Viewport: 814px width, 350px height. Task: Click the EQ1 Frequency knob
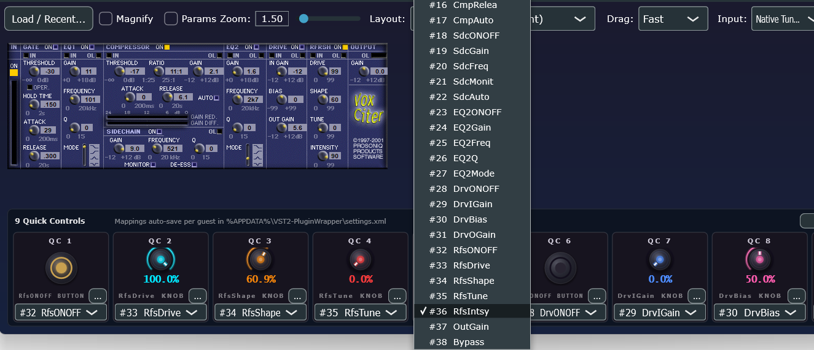pos(74,99)
